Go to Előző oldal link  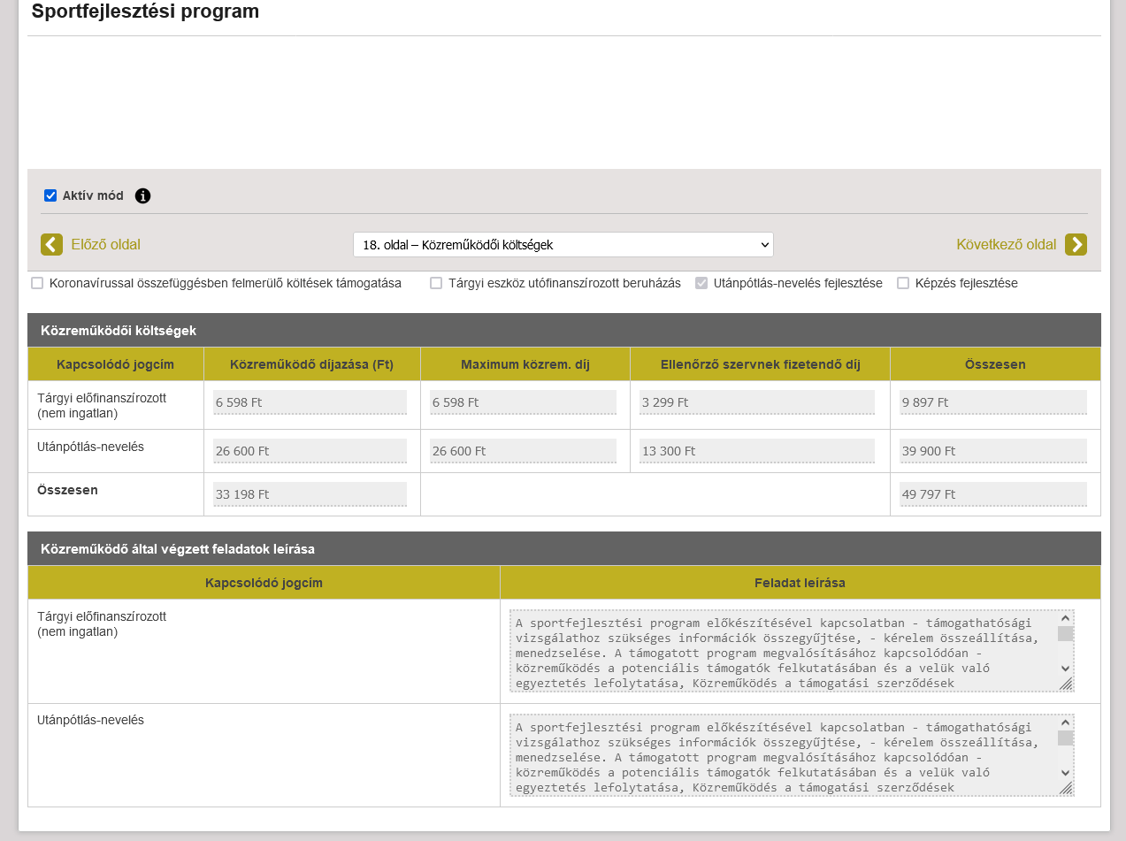pos(105,244)
